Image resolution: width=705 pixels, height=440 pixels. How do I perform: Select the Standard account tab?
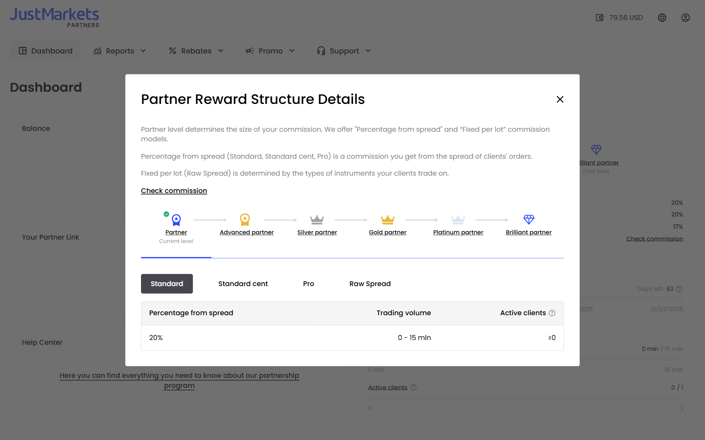coord(167,283)
